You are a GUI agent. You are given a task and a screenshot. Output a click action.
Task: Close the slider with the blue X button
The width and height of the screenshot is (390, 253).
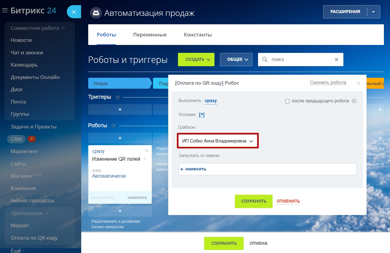click(x=74, y=12)
